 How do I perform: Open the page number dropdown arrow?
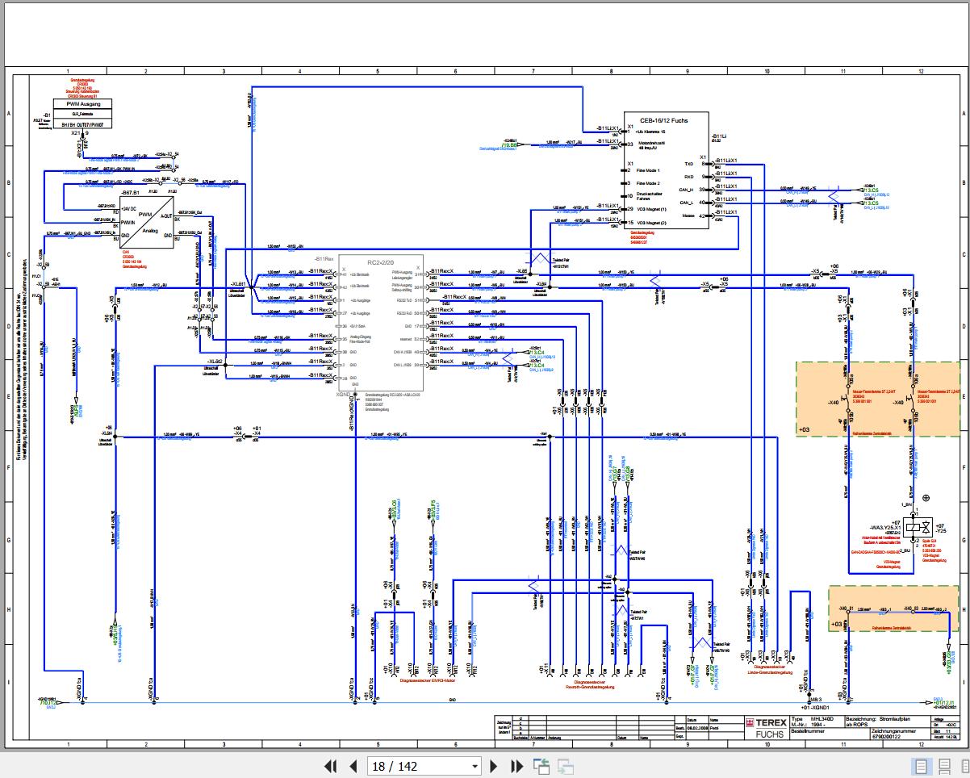point(474,766)
